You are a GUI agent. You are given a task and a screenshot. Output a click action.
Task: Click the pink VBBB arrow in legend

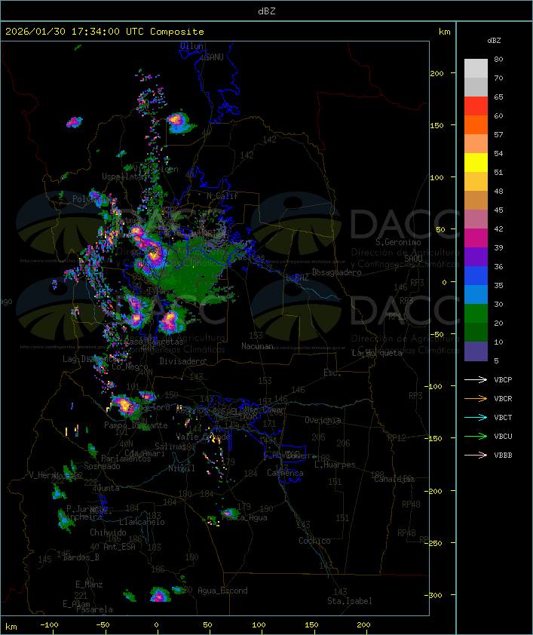476,455
